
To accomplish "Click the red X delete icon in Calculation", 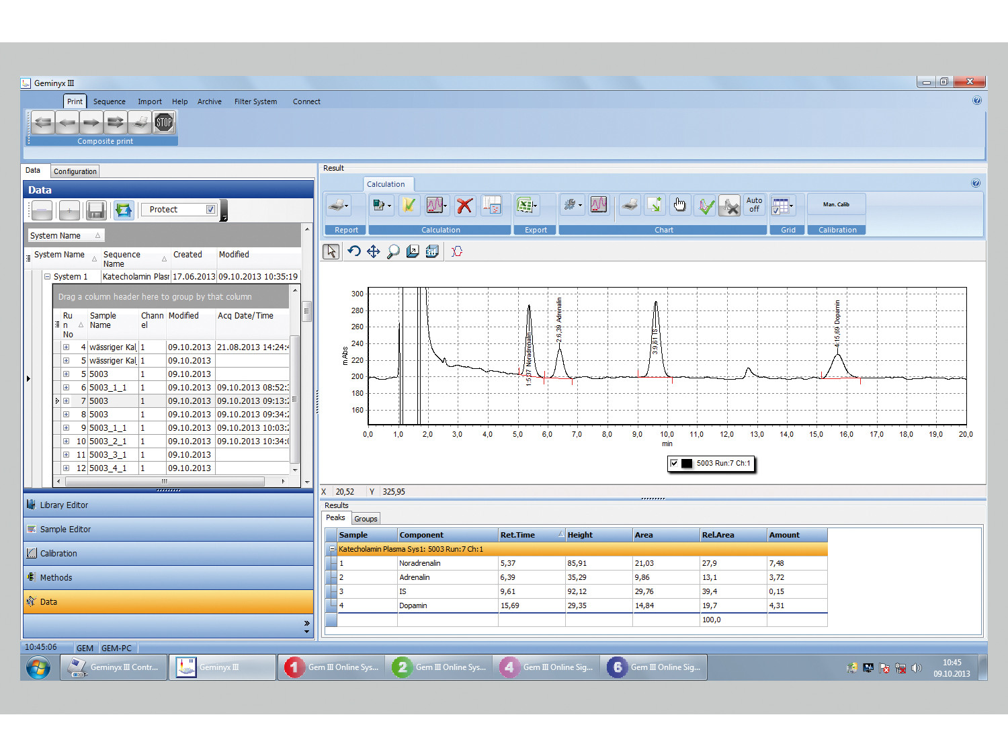I will 464,205.
